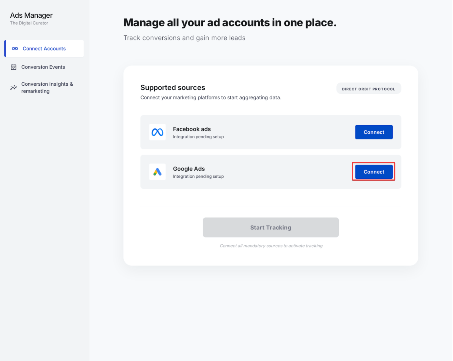This screenshot has height=361, width=453.
Task: Open Conversion insights & remarketing
Action: click(47, 87)
